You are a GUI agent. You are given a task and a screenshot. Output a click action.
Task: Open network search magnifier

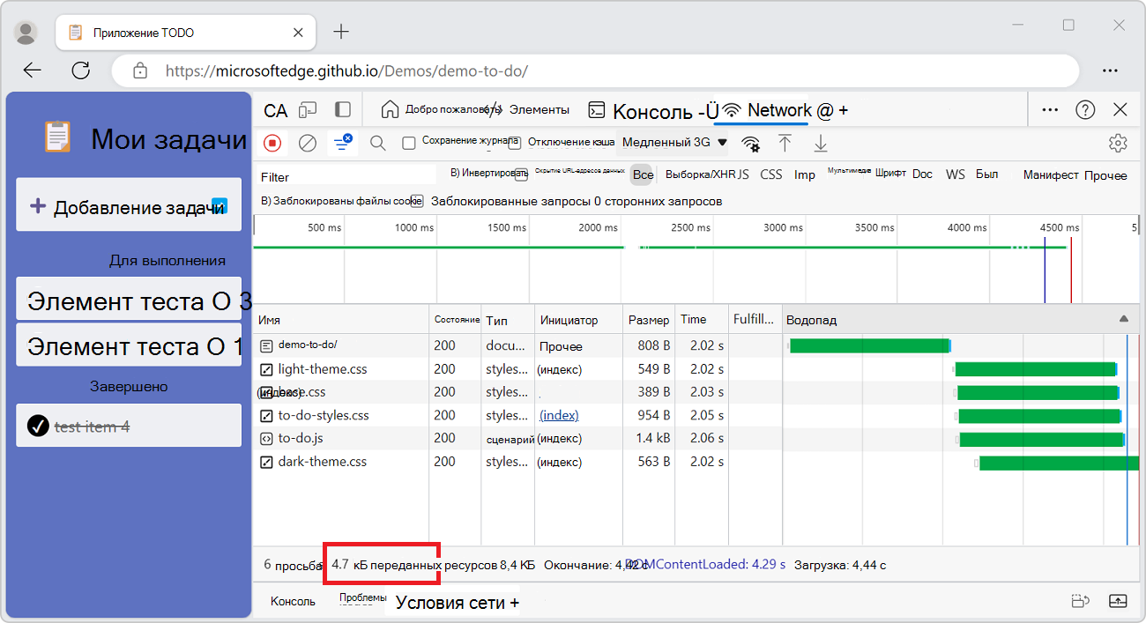(377, 143)
